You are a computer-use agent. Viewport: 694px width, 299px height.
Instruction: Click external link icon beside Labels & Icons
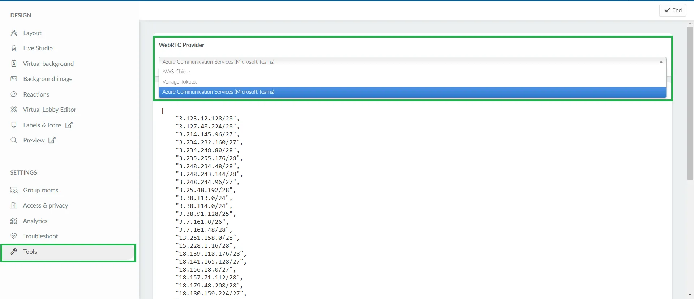click(69, 125)
